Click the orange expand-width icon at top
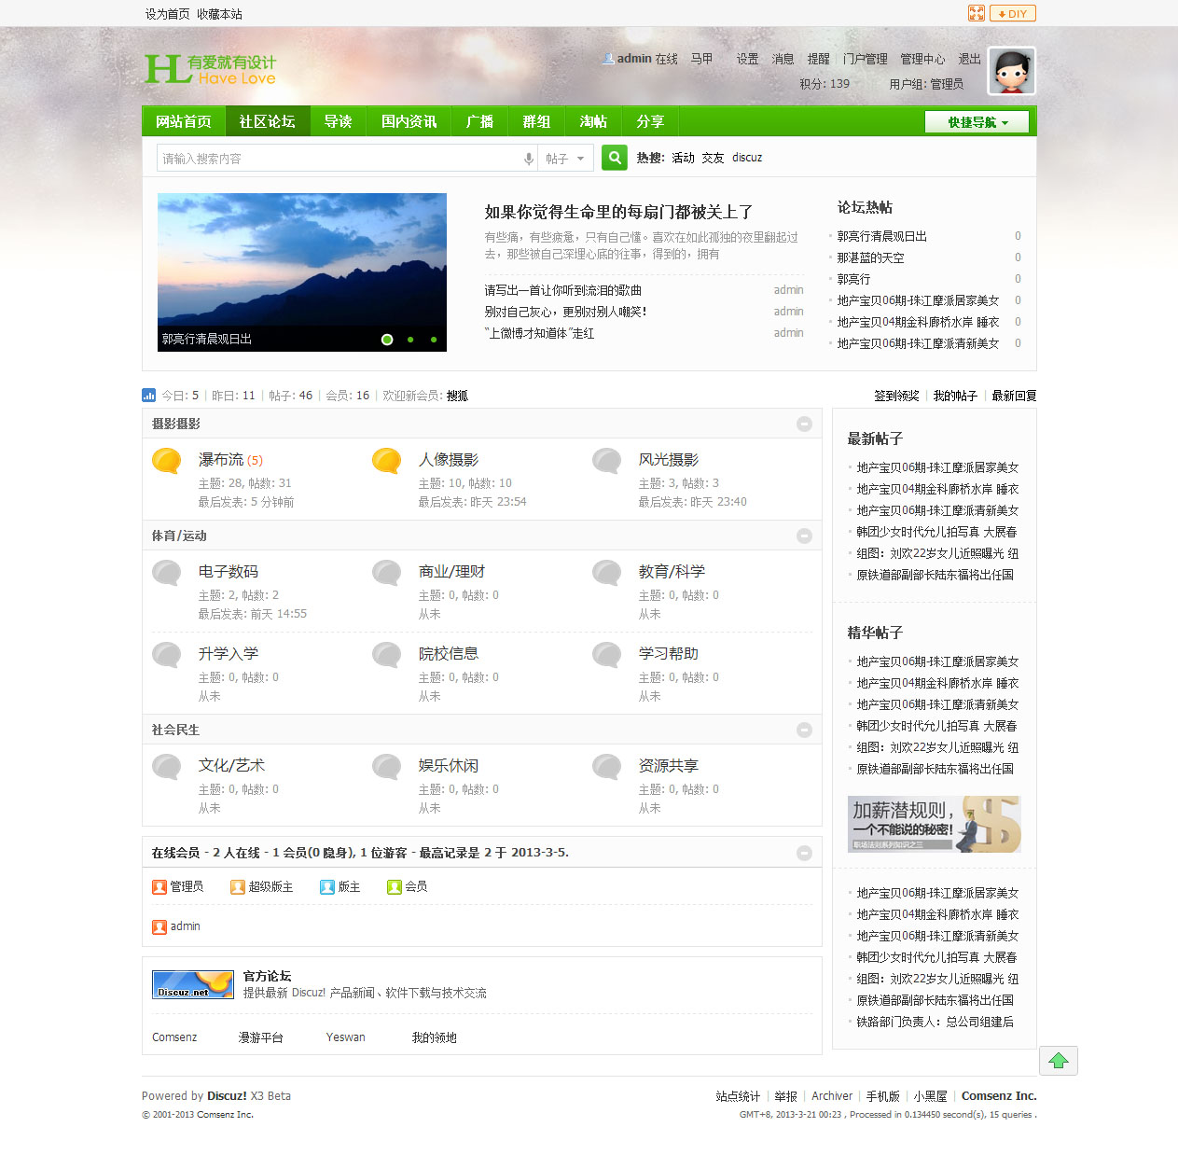The width and height of the screenshot is (1178, 1169). click(976, 13)
